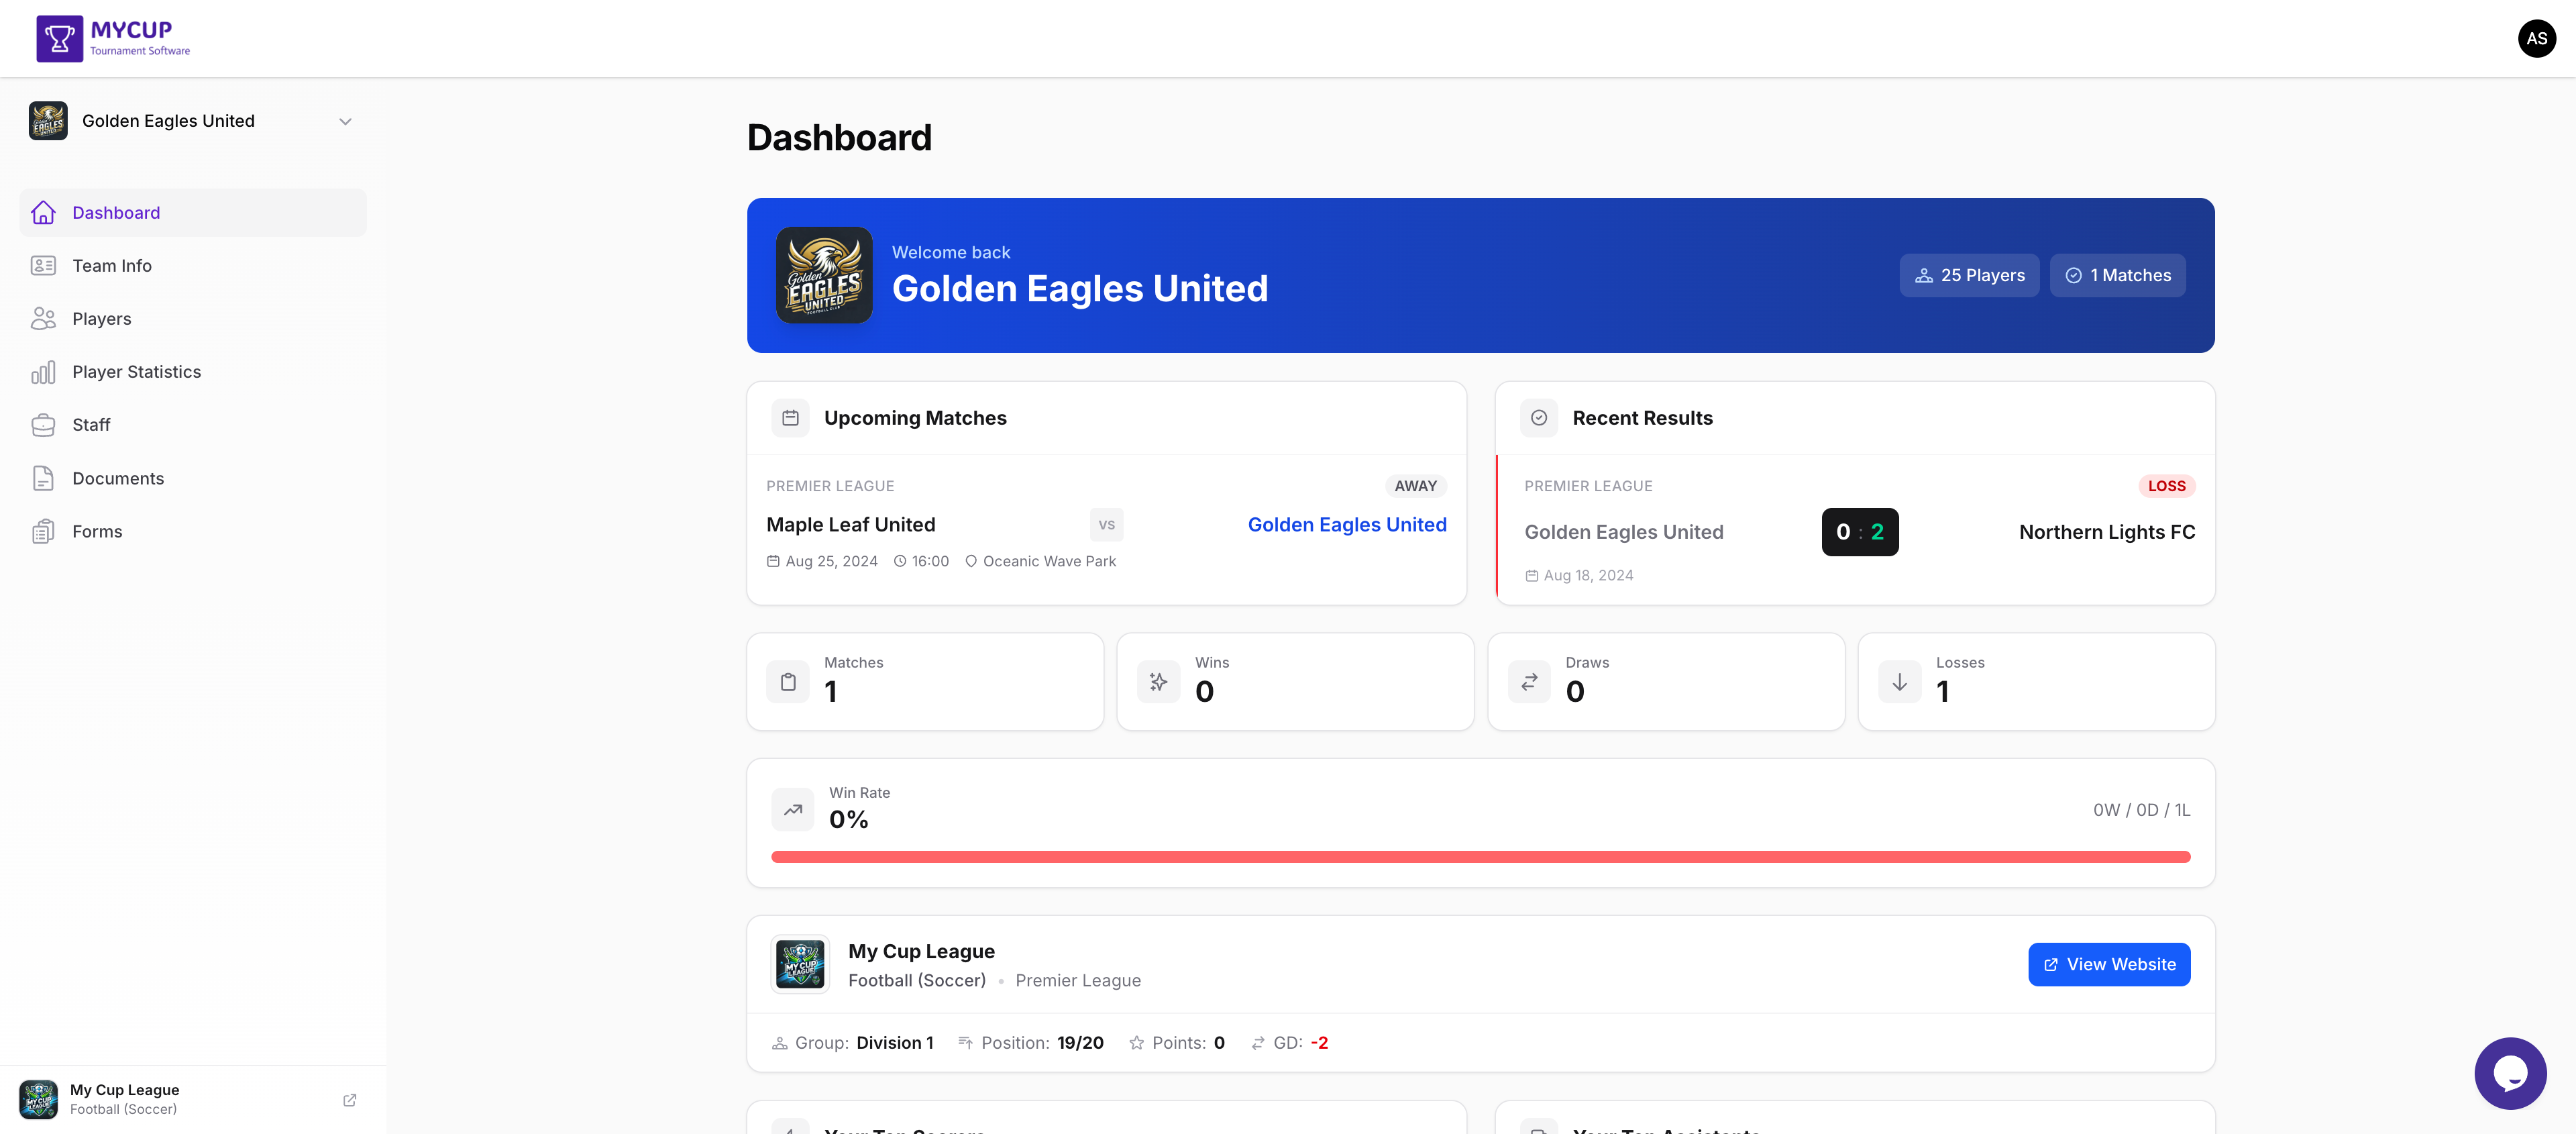Click the Golden Eagles United match link
This screenshot has width=2576, height=1134.
click(1346, 524)
